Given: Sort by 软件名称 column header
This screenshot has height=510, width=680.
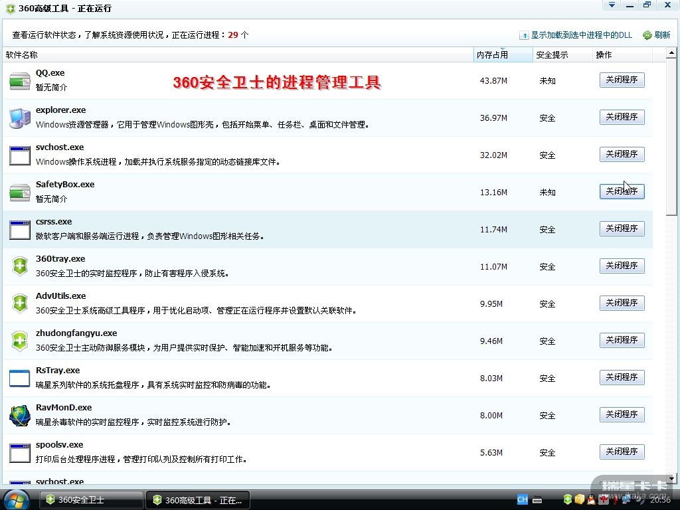Looking at the screenshot, I should (x=22, y=55).
